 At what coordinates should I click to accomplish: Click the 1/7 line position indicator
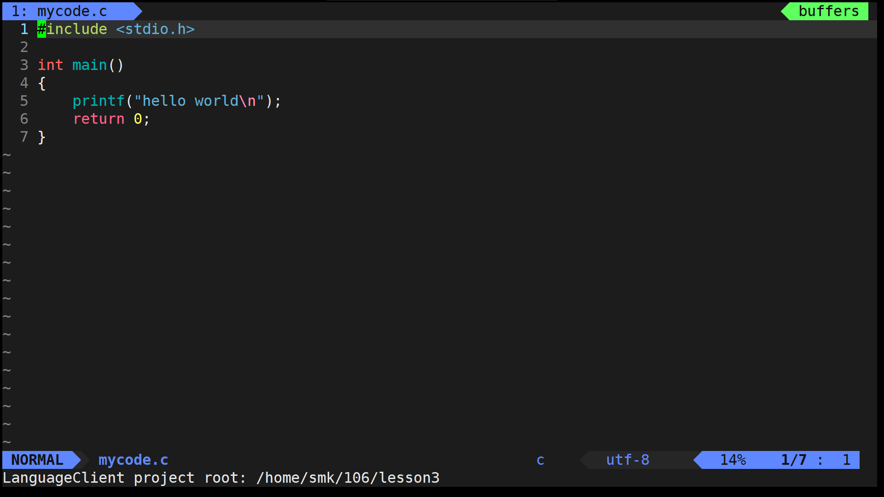click(794, 460)
